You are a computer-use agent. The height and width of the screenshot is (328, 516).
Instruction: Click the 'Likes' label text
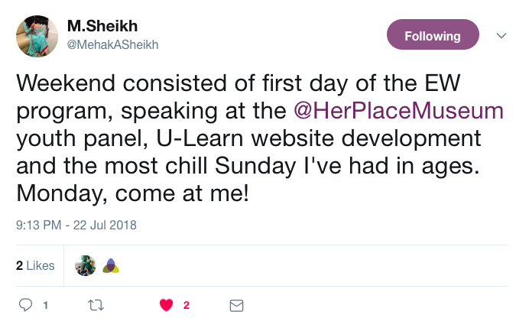coord(41,265)
